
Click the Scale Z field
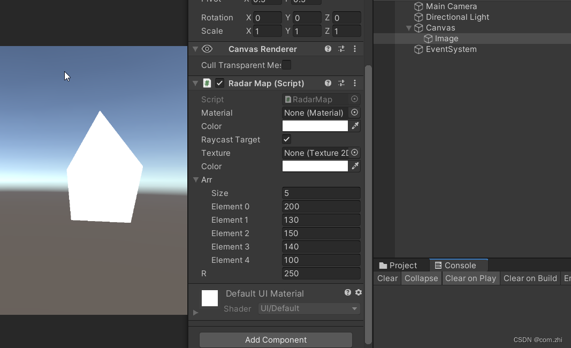click(347, 31)
